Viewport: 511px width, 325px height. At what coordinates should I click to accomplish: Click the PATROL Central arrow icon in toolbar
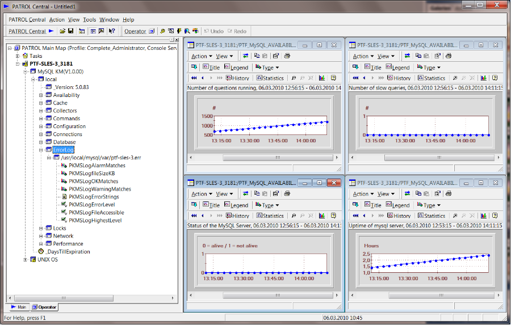pos(51,31)
